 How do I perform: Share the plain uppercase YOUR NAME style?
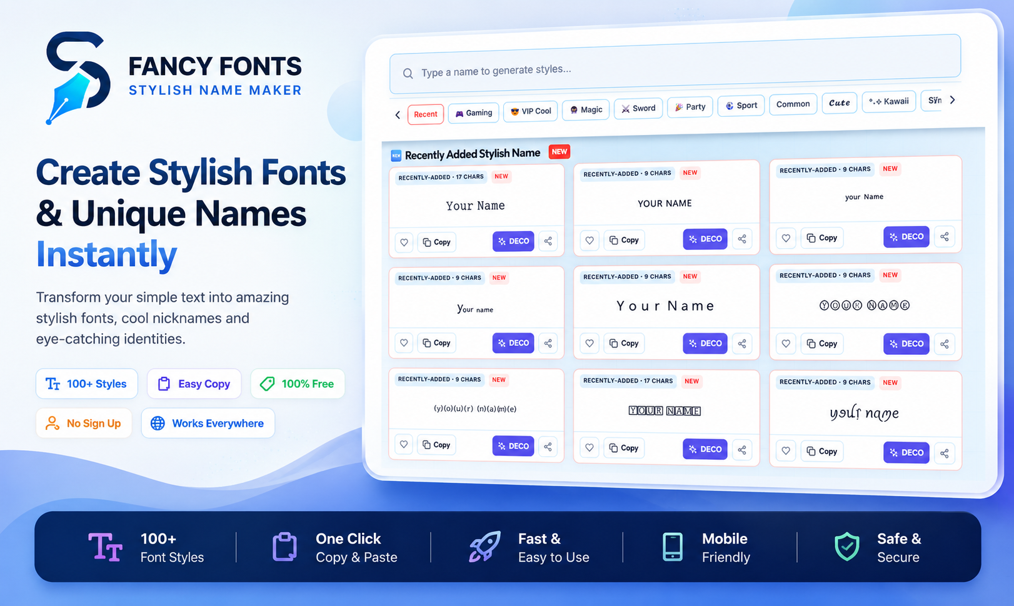click(742, 239)
